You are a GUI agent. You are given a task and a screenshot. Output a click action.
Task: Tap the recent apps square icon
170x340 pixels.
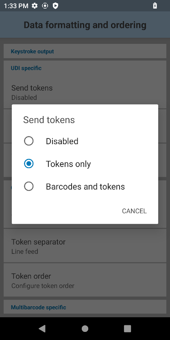(x=127, y=329)
